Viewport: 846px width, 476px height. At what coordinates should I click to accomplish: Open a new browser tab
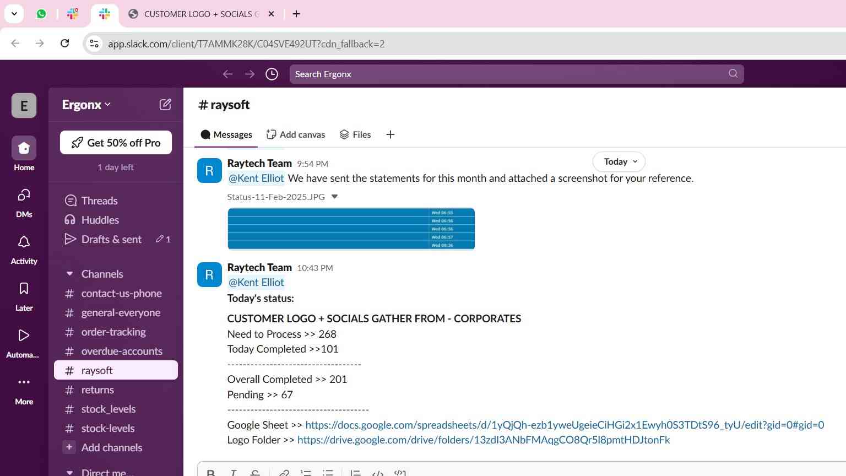(x=296, y=14)
